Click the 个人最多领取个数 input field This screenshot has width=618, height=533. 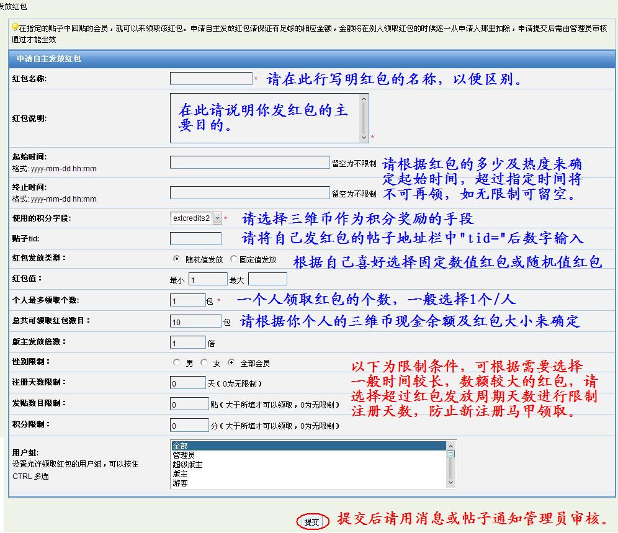coord(187,300)
